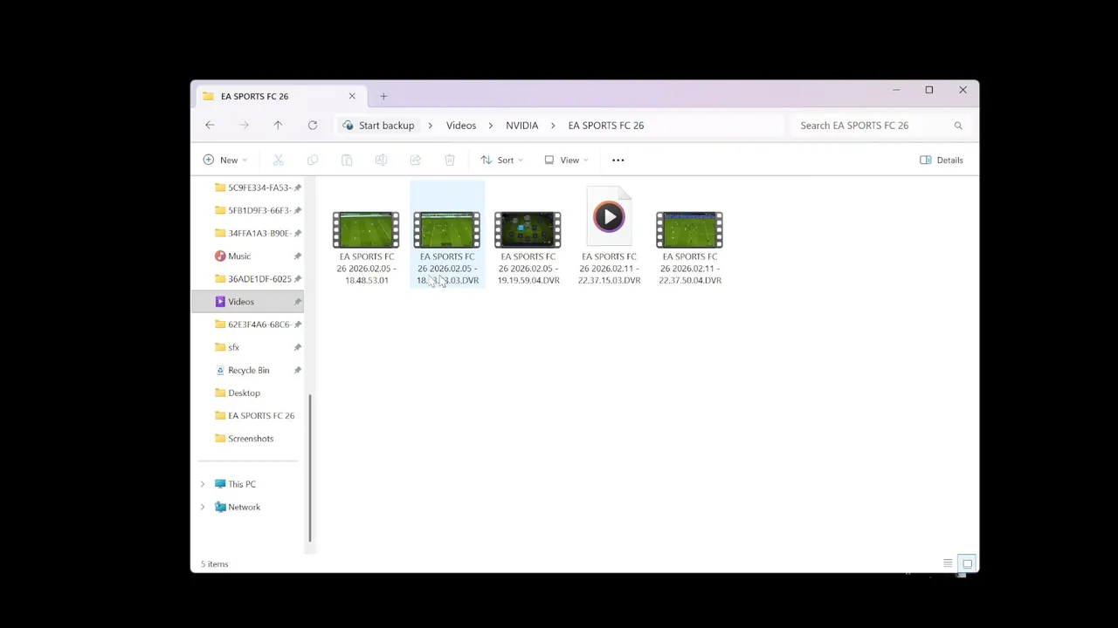Image resolution: width=1118 pixels, height=628 pixels.
Task: Click Start backup in address bar
Action: click(x=378, y=126)
